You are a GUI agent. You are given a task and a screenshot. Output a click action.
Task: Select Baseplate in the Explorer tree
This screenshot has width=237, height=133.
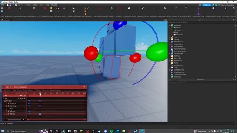point(179,35)
